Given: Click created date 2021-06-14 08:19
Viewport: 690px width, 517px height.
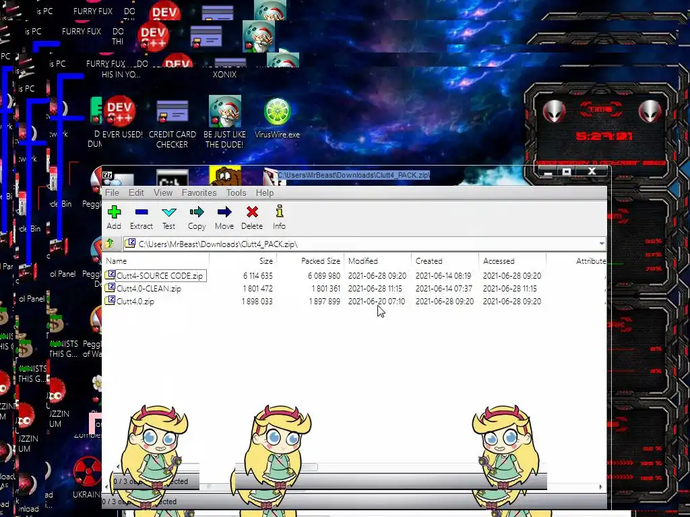Looking at the screenshot, I should 443,275.
